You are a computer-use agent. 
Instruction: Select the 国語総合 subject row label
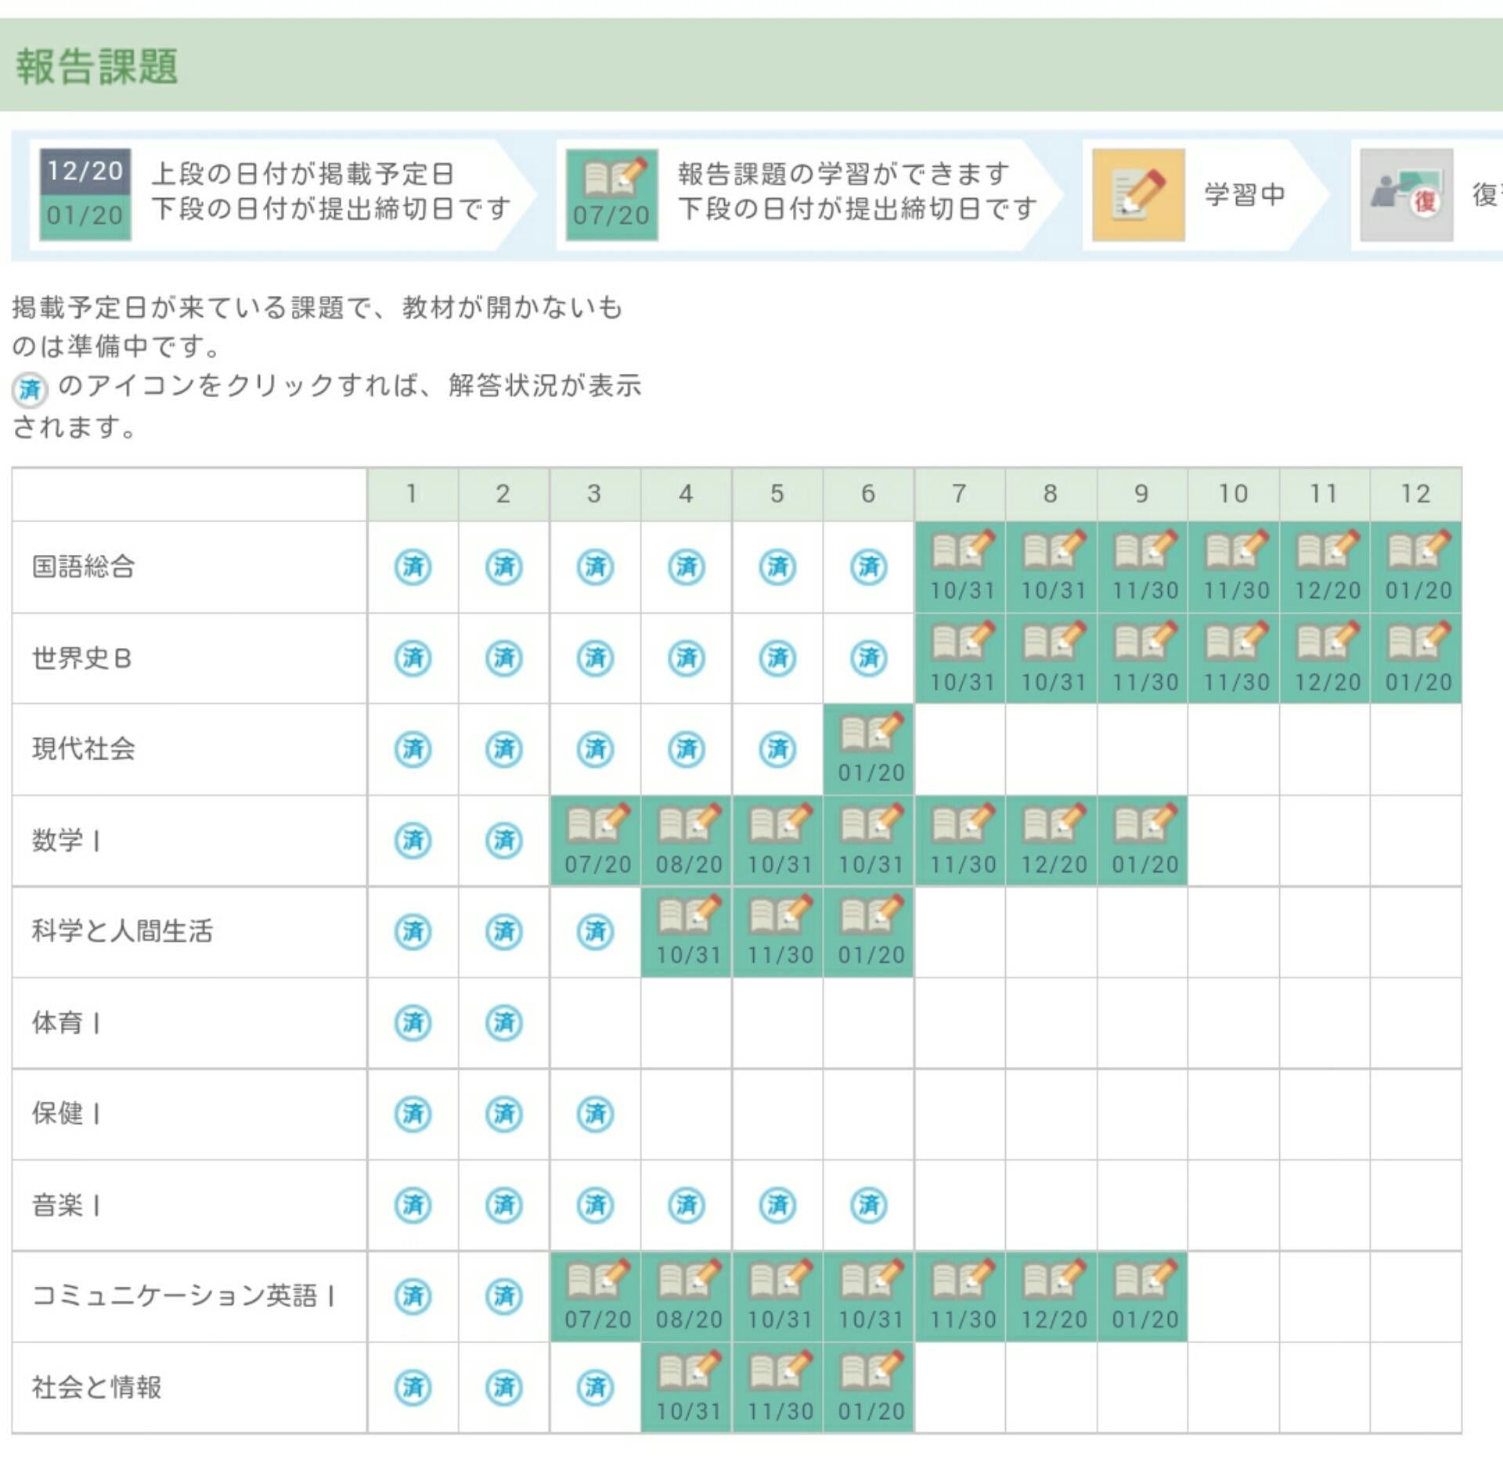(84, 567)
